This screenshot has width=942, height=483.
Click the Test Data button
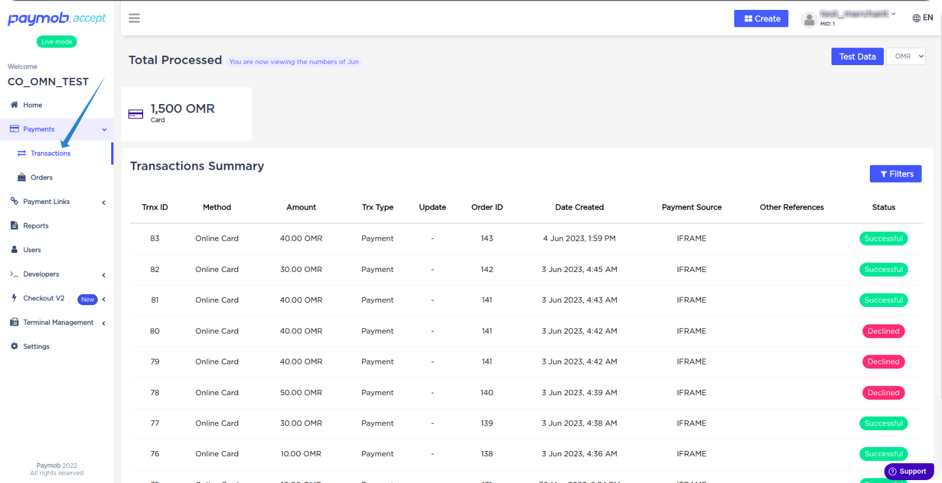click(x=857, y=56)
